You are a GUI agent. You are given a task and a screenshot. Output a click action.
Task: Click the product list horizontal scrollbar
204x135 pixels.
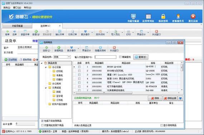pos(104,93)
